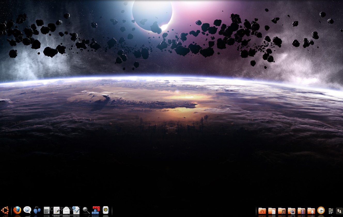Screen dimensions: 343x217
Task: Open the red and blue blocks game
Action: click(96, 210)
